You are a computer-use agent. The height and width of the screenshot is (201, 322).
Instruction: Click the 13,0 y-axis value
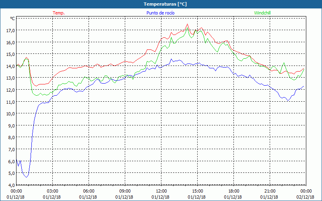tap(11, 78)
